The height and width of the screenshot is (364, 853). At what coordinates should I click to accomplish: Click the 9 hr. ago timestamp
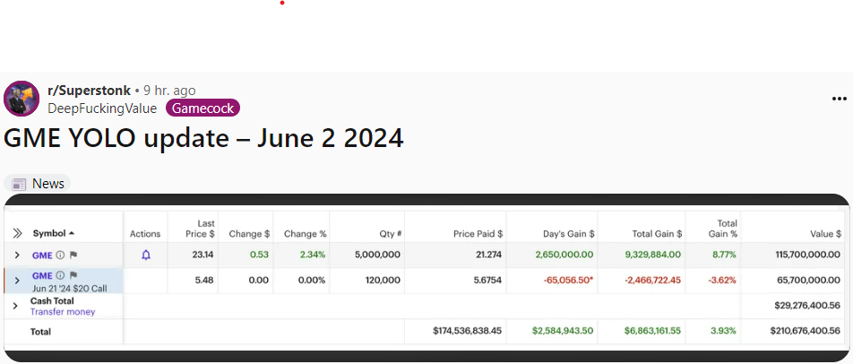[x=169, y=91]
